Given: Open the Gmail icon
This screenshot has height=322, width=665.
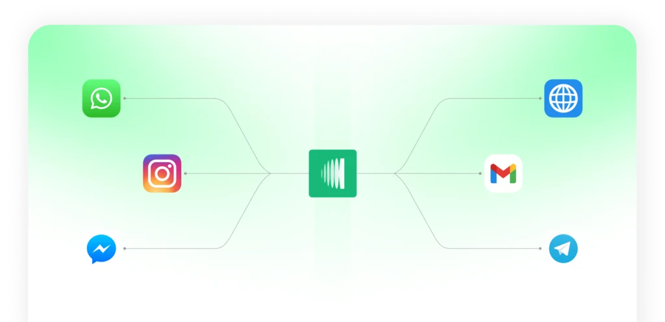Looking at the screenshot, I should coord(503,173).
